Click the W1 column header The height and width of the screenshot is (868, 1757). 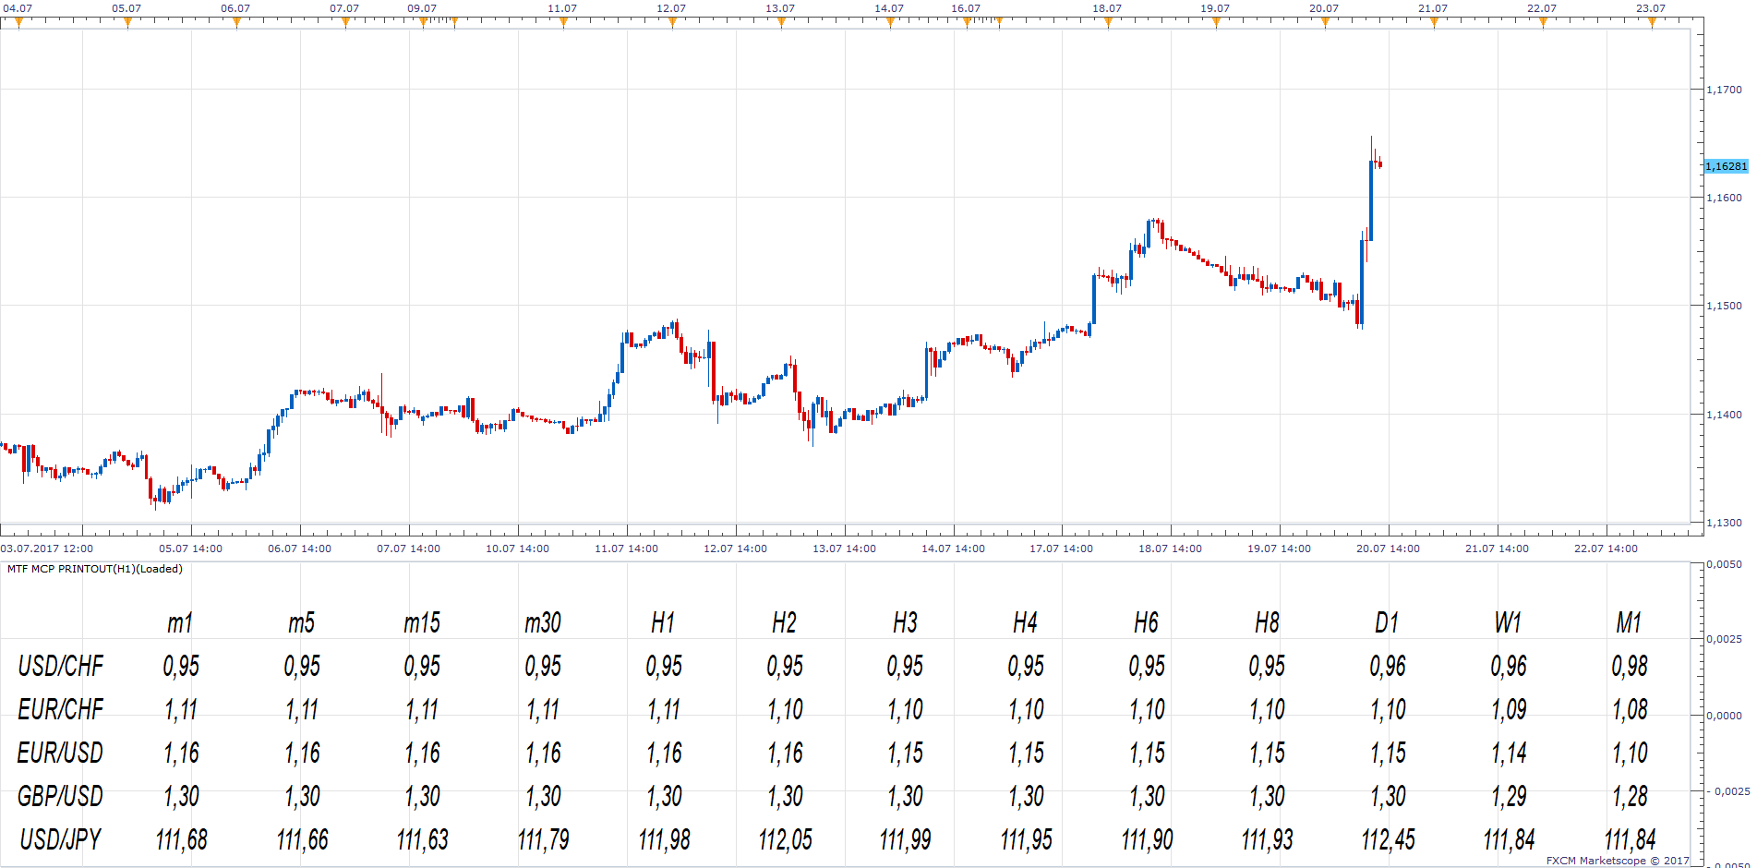[x=1508, y=623]
